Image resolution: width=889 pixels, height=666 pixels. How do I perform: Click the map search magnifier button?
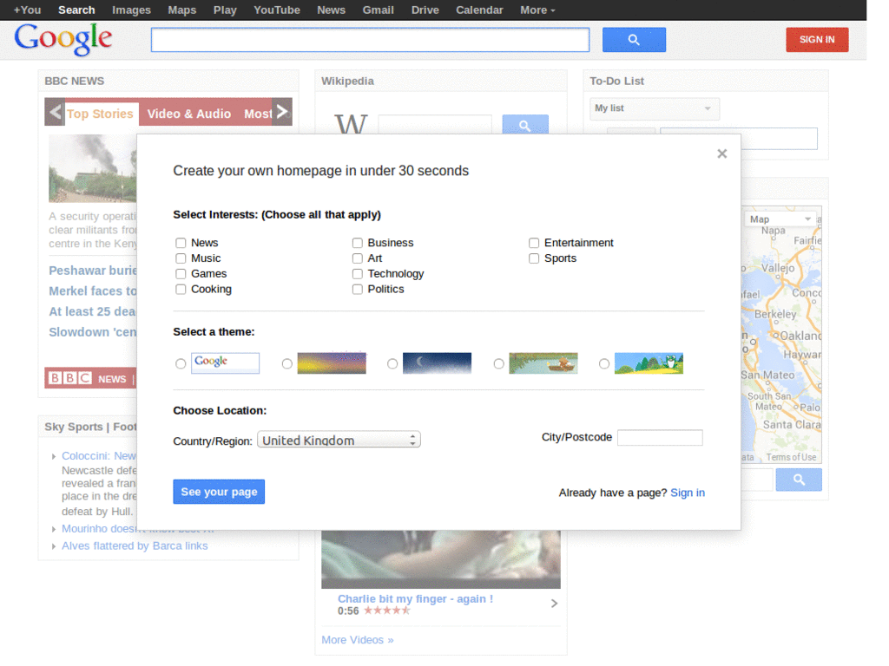pos(799,480)
